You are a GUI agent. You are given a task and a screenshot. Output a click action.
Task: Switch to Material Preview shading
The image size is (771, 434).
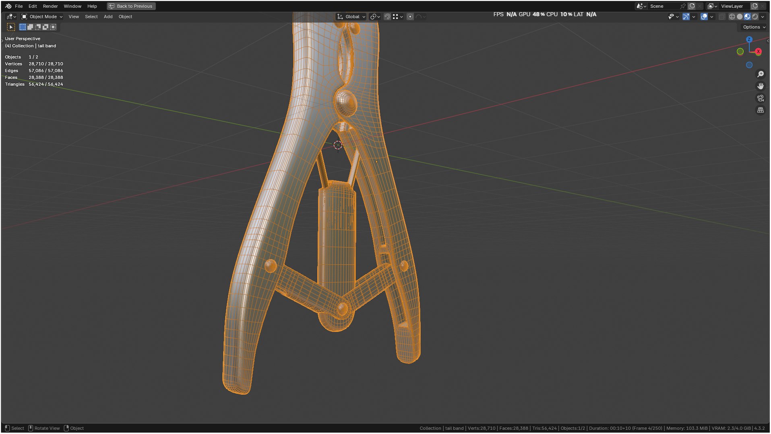click(747, 16)
